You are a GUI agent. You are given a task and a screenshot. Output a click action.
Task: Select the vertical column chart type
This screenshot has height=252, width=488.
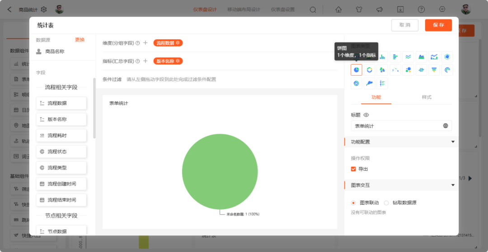pyautogui.click(x=382, y=57)
